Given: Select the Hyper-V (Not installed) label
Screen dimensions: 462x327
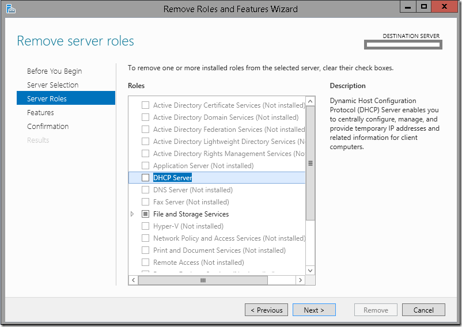Looking at the screenshot, I should pos(188,226).
